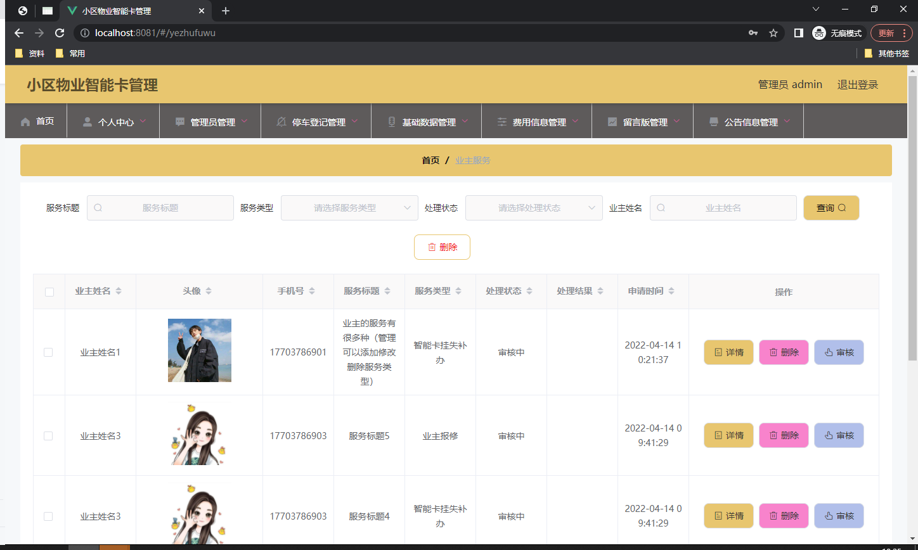Click 审核 in the 服务标题4 row
Viewport: 918px width, 550px height.
point(839,516)
